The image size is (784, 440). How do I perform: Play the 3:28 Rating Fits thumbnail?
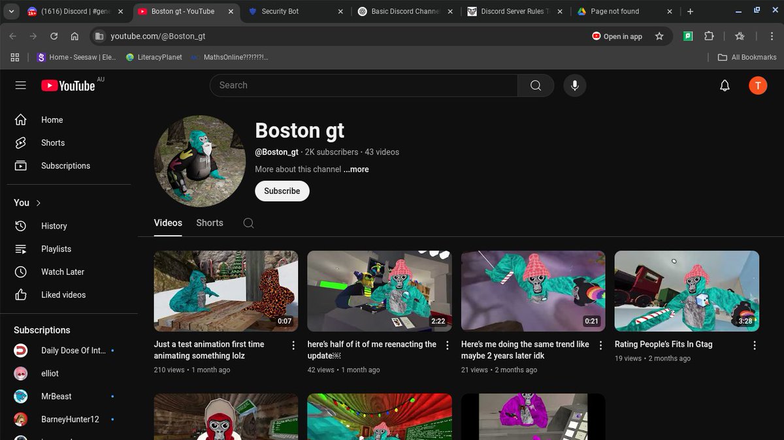[x=687, y=291]
